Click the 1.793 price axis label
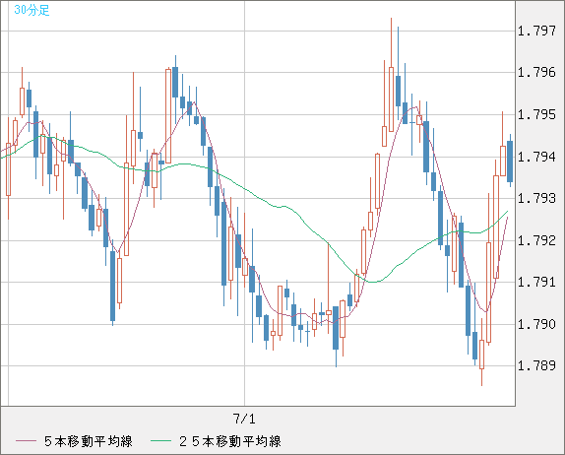 (536, 198)
